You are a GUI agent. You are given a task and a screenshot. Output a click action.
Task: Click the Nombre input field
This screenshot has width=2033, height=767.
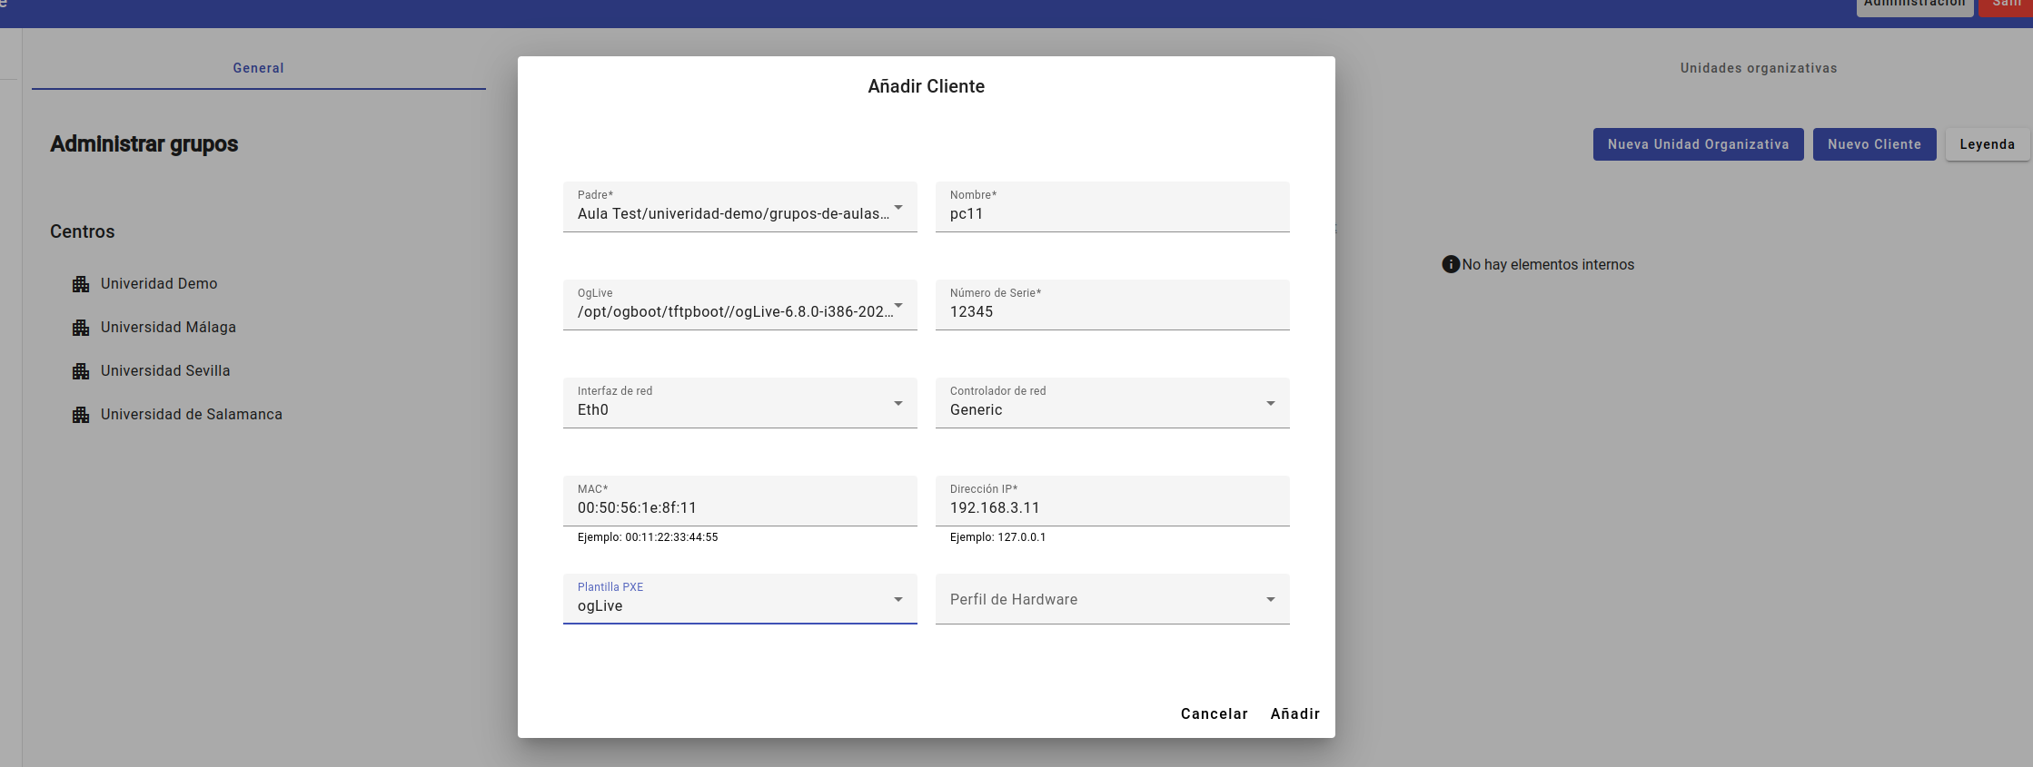click(1112, 214)
